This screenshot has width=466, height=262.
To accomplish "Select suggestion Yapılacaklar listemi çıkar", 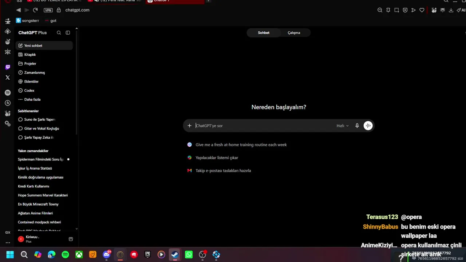I will (x=217, y=158).
